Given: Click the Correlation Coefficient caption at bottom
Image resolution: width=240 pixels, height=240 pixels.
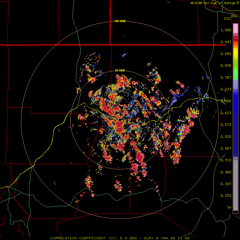Looking at the screenshot, I should pos(120,238).
